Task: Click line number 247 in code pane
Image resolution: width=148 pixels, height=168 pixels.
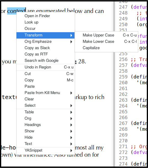Action: [123, 7]
